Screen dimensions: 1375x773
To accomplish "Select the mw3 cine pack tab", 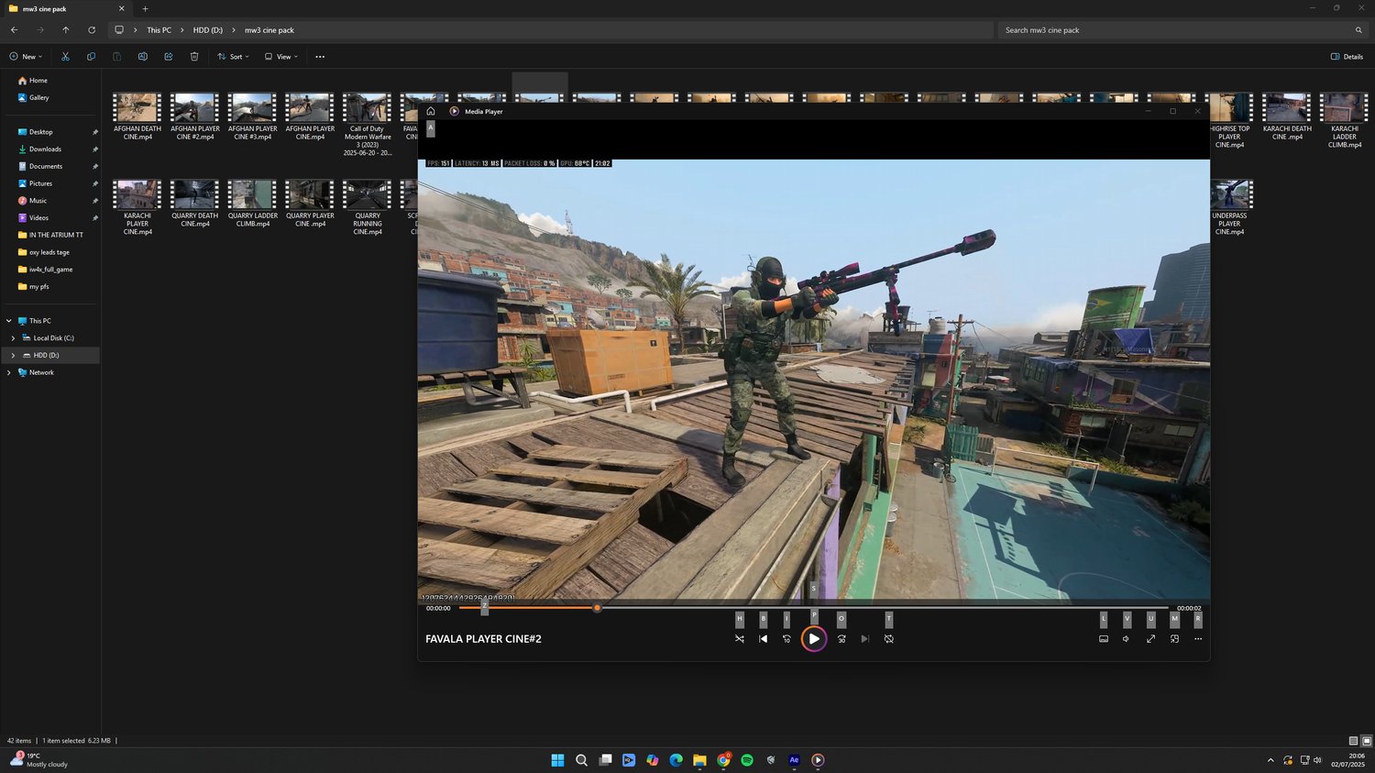I will (66, 8).
